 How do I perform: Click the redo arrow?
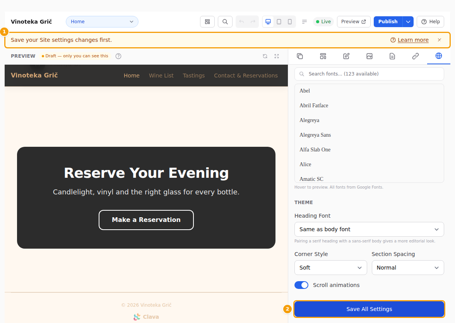coord(253,22)
